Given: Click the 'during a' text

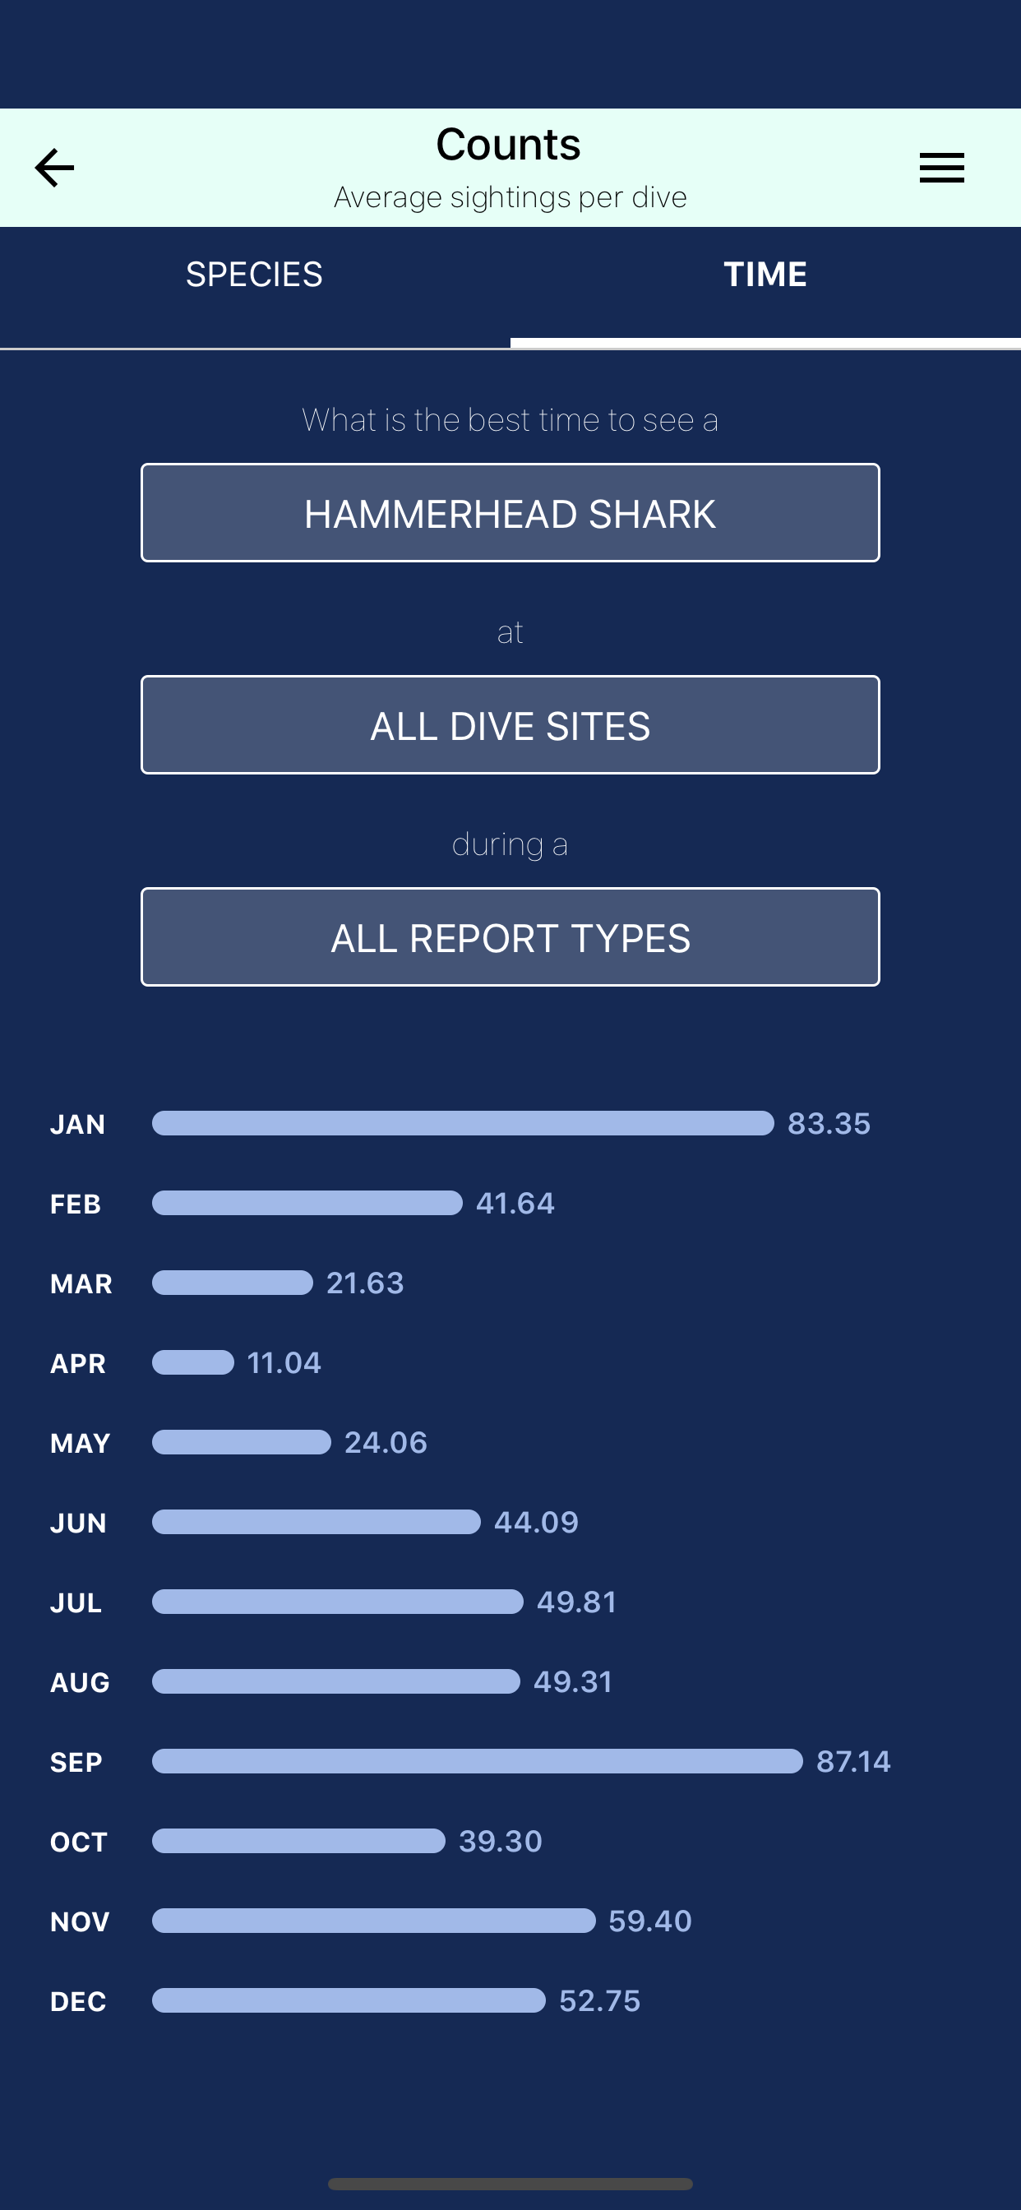Looking at the screenshot, I should click(x=510, y=845).
